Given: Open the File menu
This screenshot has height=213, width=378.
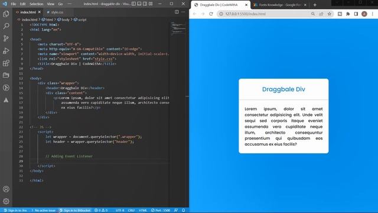Looking at the screenshot, I should [13, 4].
